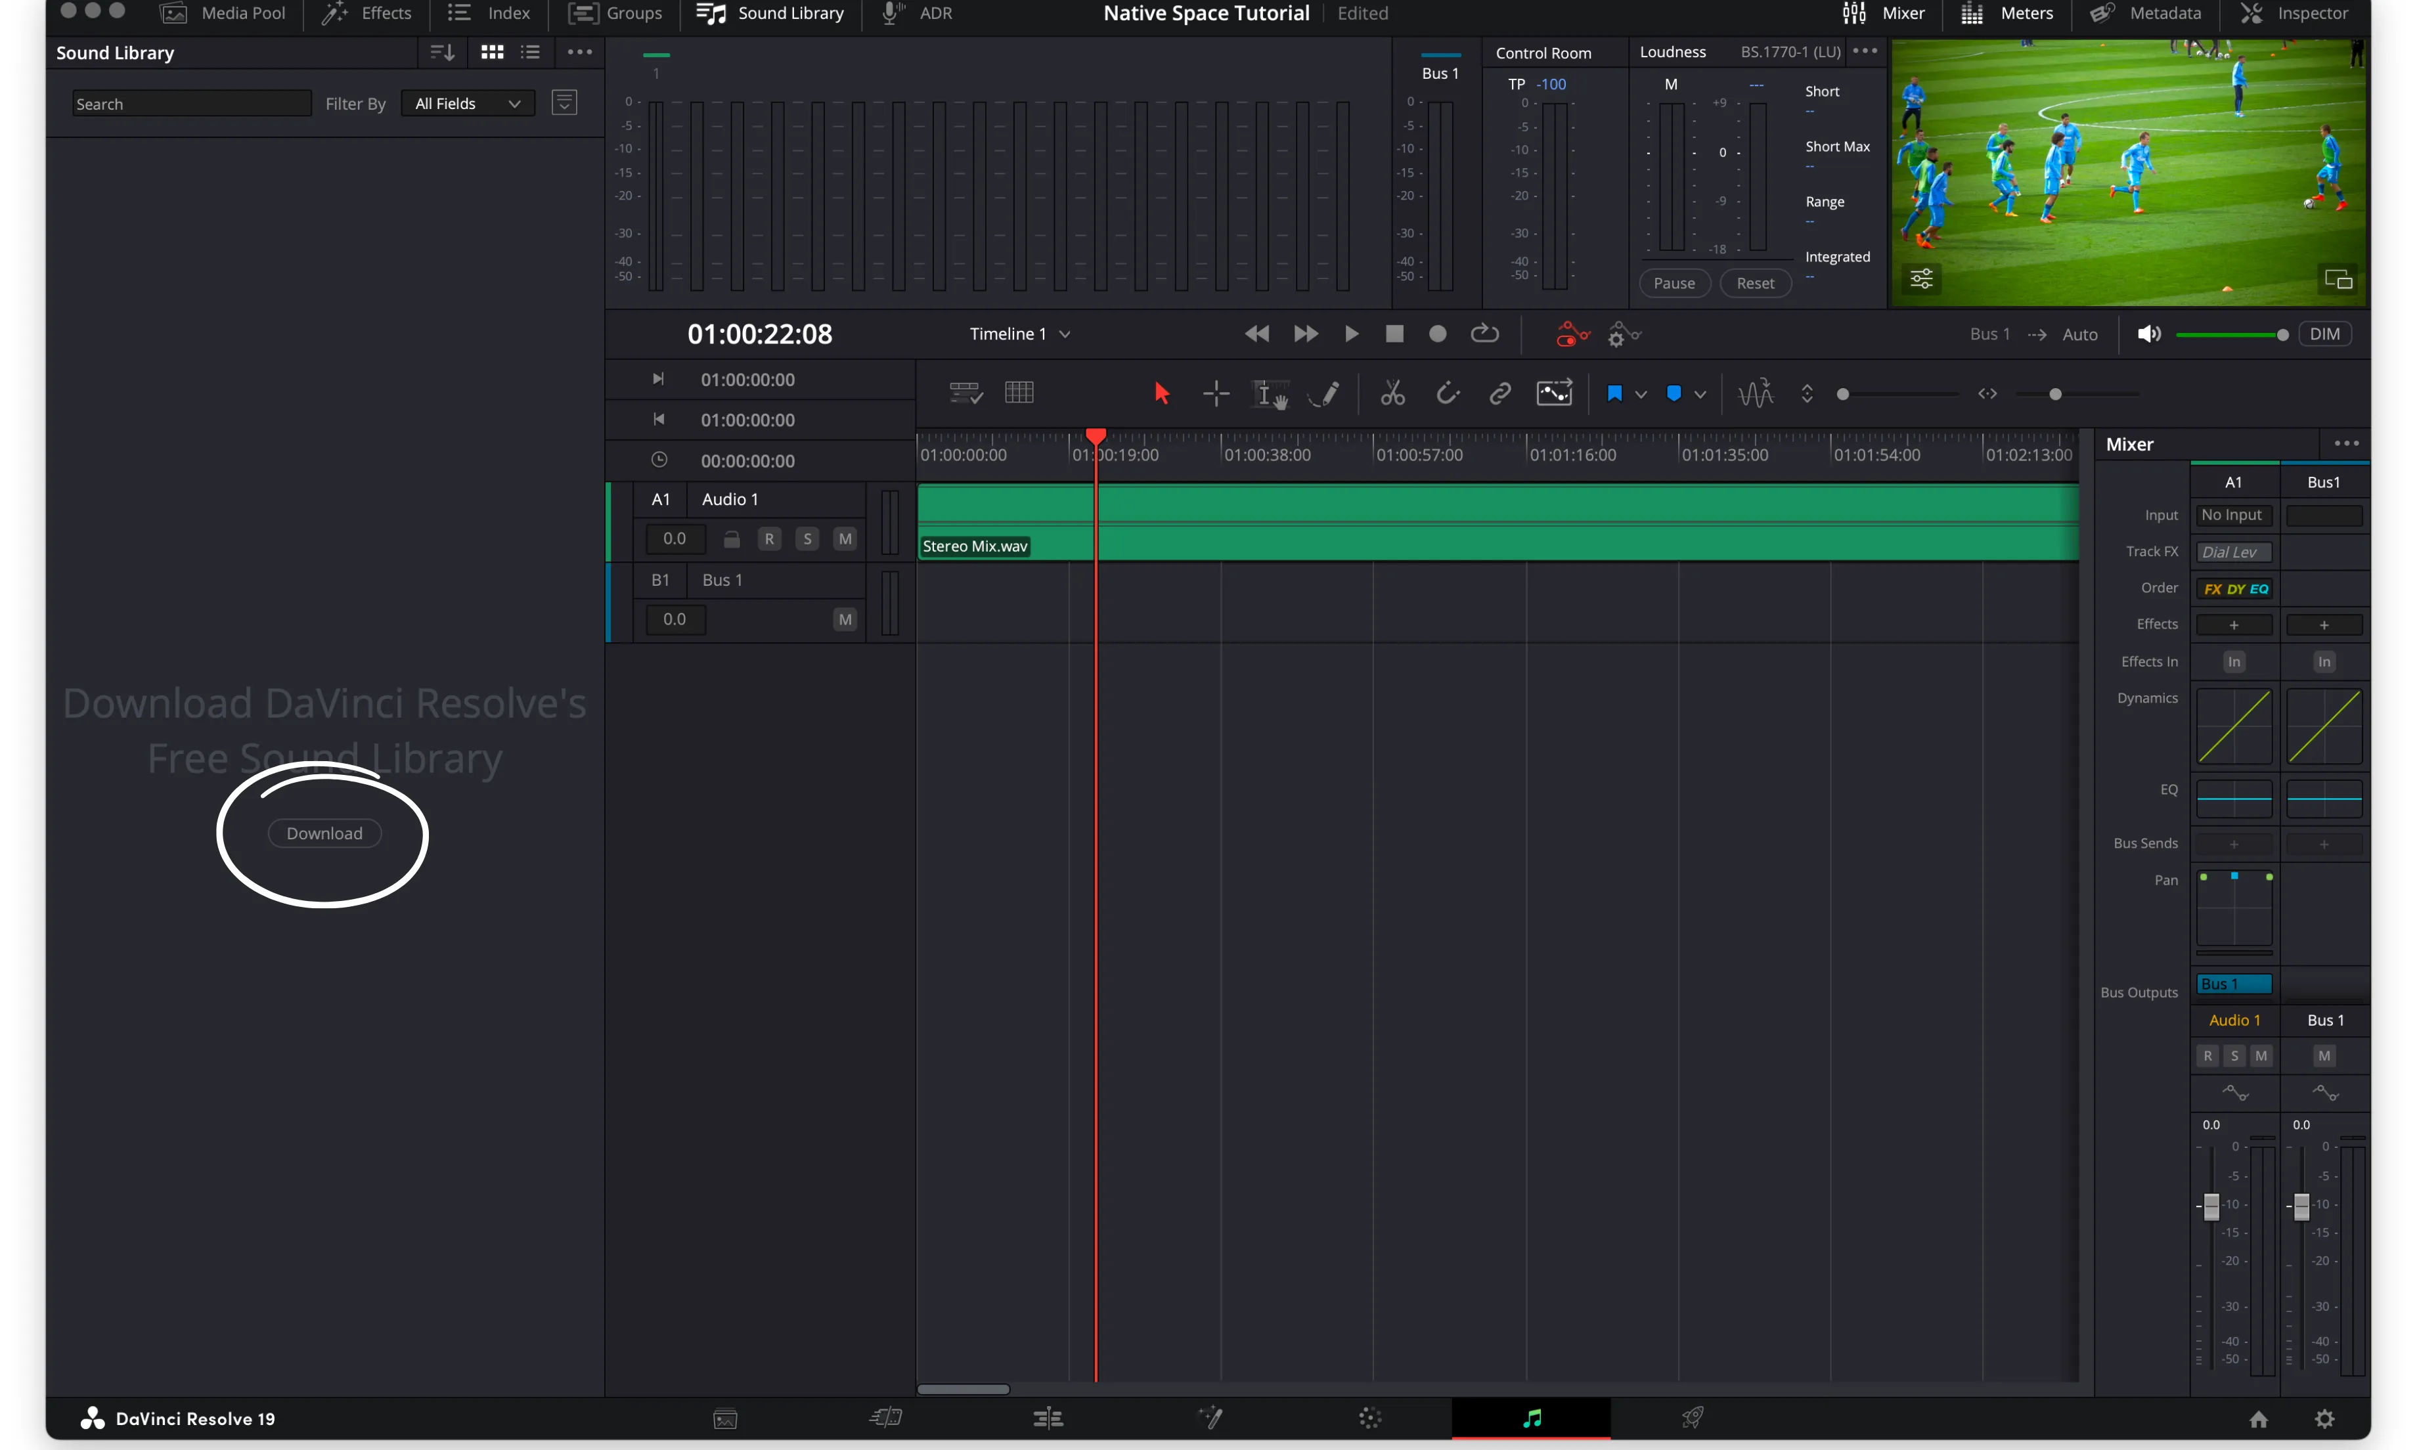Open the ADR panel
2417x1450 pixels.
(x=916, y=14)
